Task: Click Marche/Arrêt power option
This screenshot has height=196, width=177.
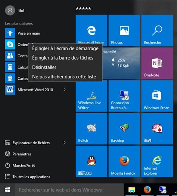Action: coord(20,165)
